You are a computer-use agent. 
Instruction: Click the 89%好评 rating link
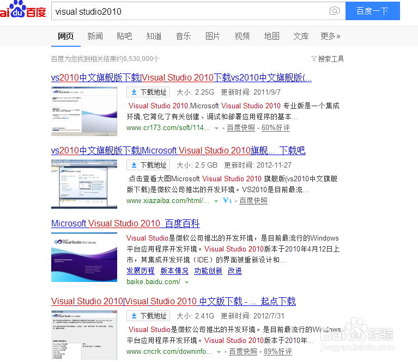pos(278,352)
